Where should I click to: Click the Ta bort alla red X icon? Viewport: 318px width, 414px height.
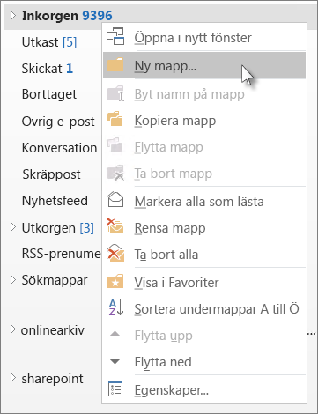[115, 253]
